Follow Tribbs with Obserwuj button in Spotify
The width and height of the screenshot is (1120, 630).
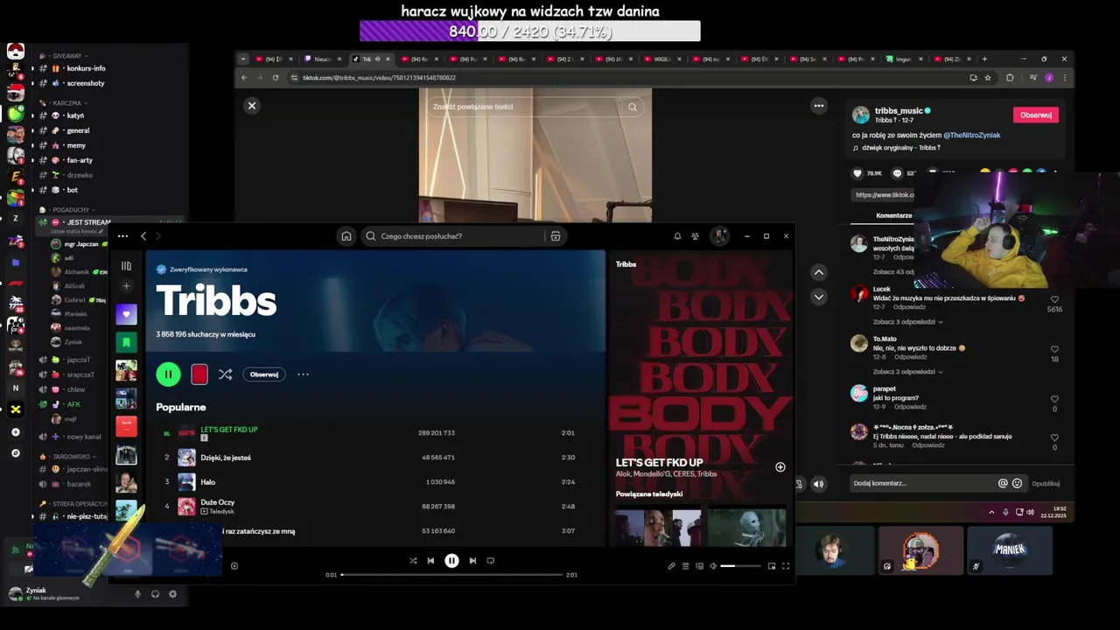click(x=264, y=374)
